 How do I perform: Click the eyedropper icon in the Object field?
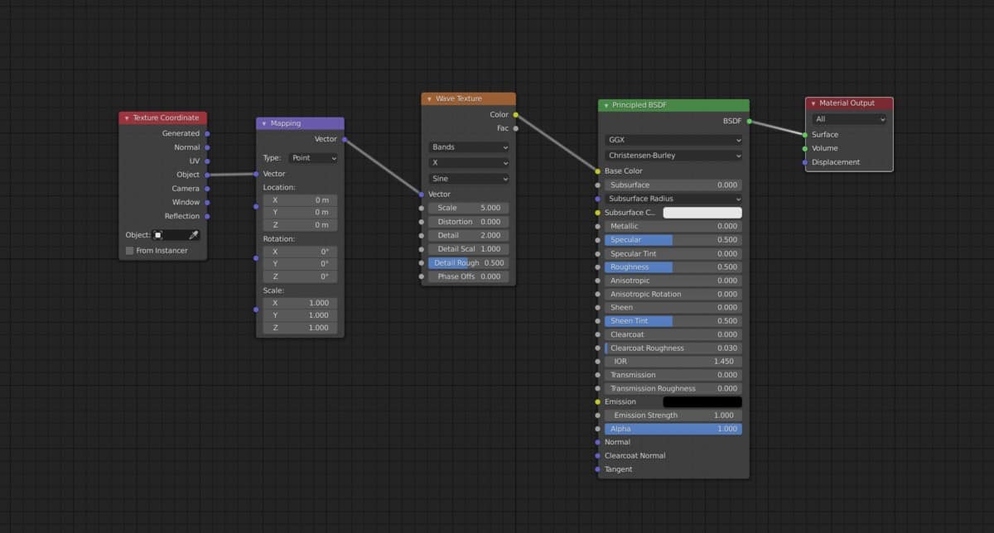point(193,234)
